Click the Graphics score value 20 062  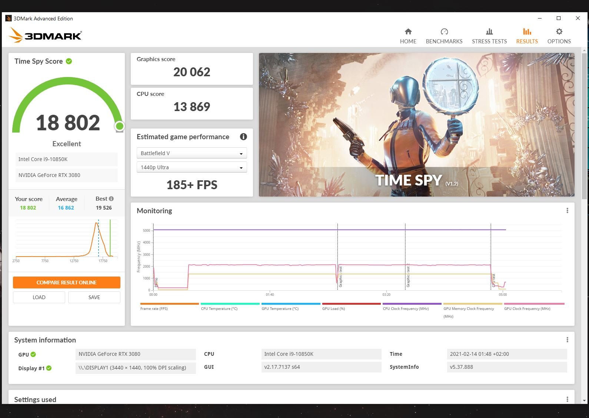coord(192,72)
